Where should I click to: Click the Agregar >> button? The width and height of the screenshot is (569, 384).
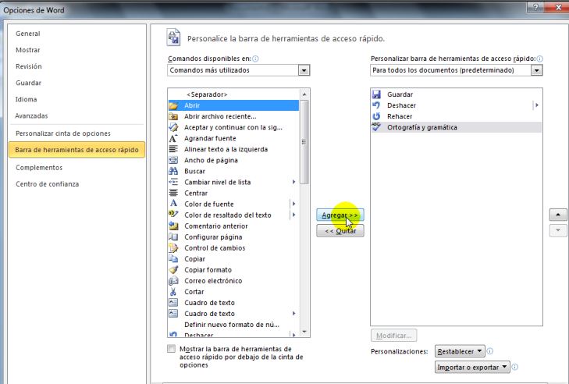340,215
